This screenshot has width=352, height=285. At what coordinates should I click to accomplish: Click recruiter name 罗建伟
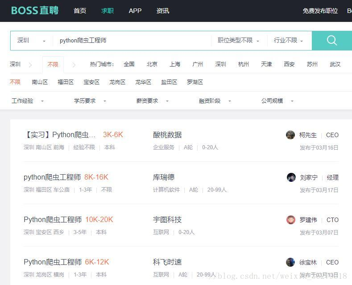pyautogui.click(x=308, y=220)
